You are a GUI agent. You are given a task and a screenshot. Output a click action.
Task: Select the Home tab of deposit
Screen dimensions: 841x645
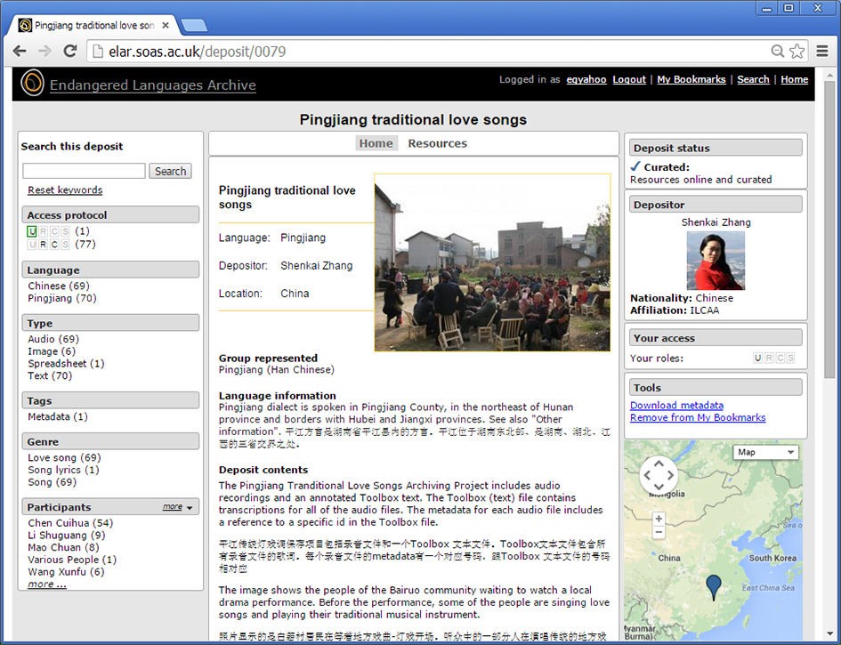click(x=376, y=143)
